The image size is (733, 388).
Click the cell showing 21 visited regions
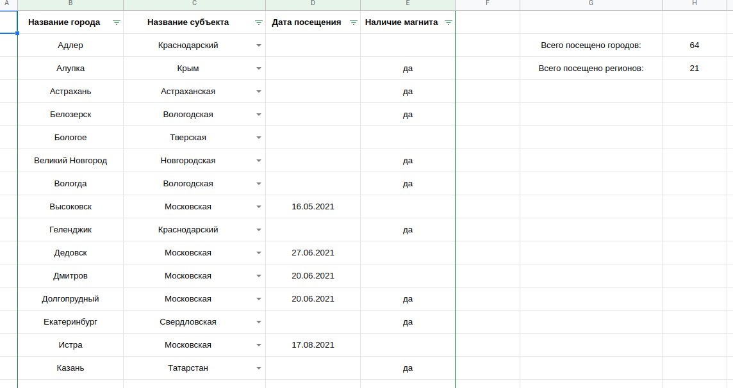click(694, 68)
